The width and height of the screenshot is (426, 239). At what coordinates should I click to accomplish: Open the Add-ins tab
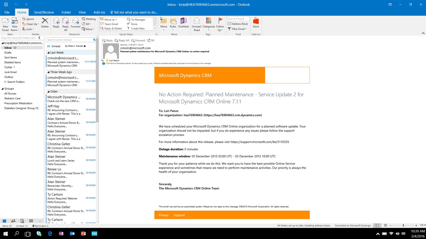click(99, 12)
